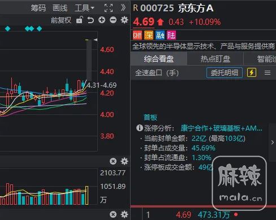
Task: Zoom in the chart with plus icon
Action: click(x=102, y=20)
